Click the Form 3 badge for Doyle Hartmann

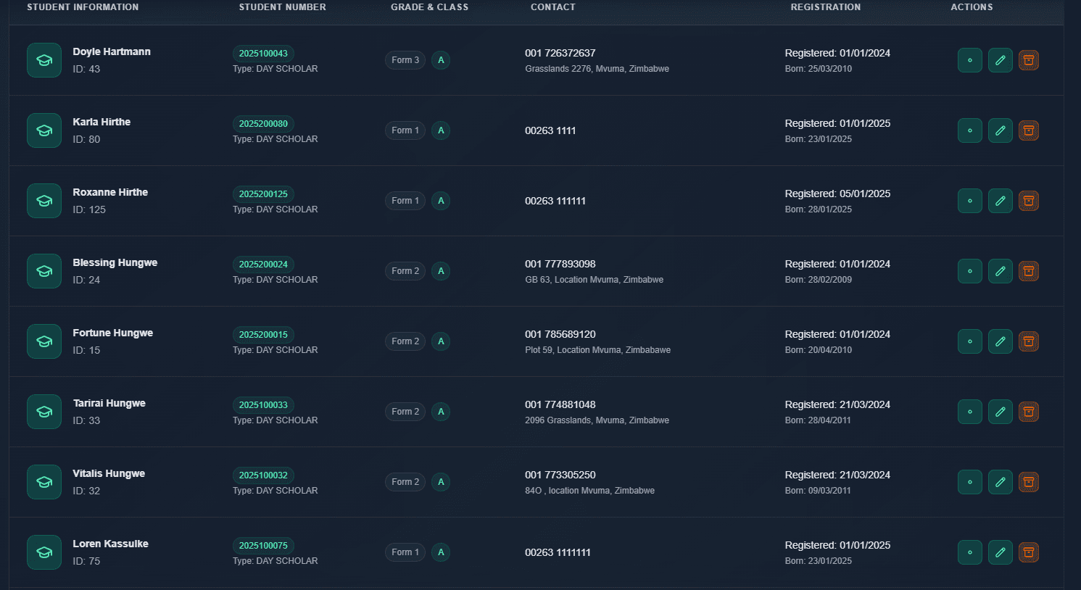(x=405, y=60)
